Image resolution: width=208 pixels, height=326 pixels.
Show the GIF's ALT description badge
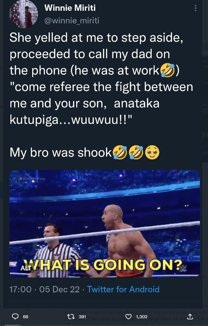(x=26, y=268)
